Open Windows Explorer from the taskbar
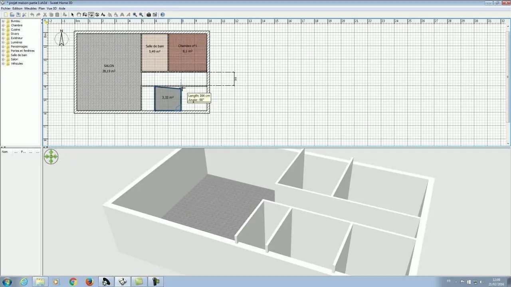Screen dimensions: 511x287 coord(40,282)
